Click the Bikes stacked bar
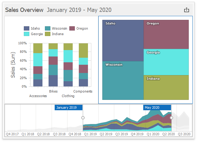 (x=53, y=65)
